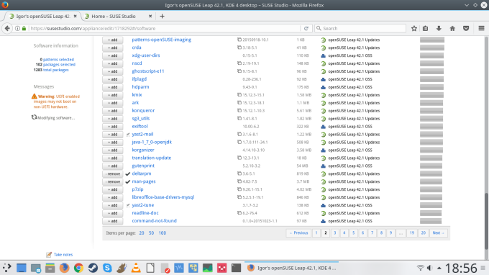Open the Firefox downloads arrow
Screen dimensions: 489x275
pyautogui.click(x=439, y=28)
